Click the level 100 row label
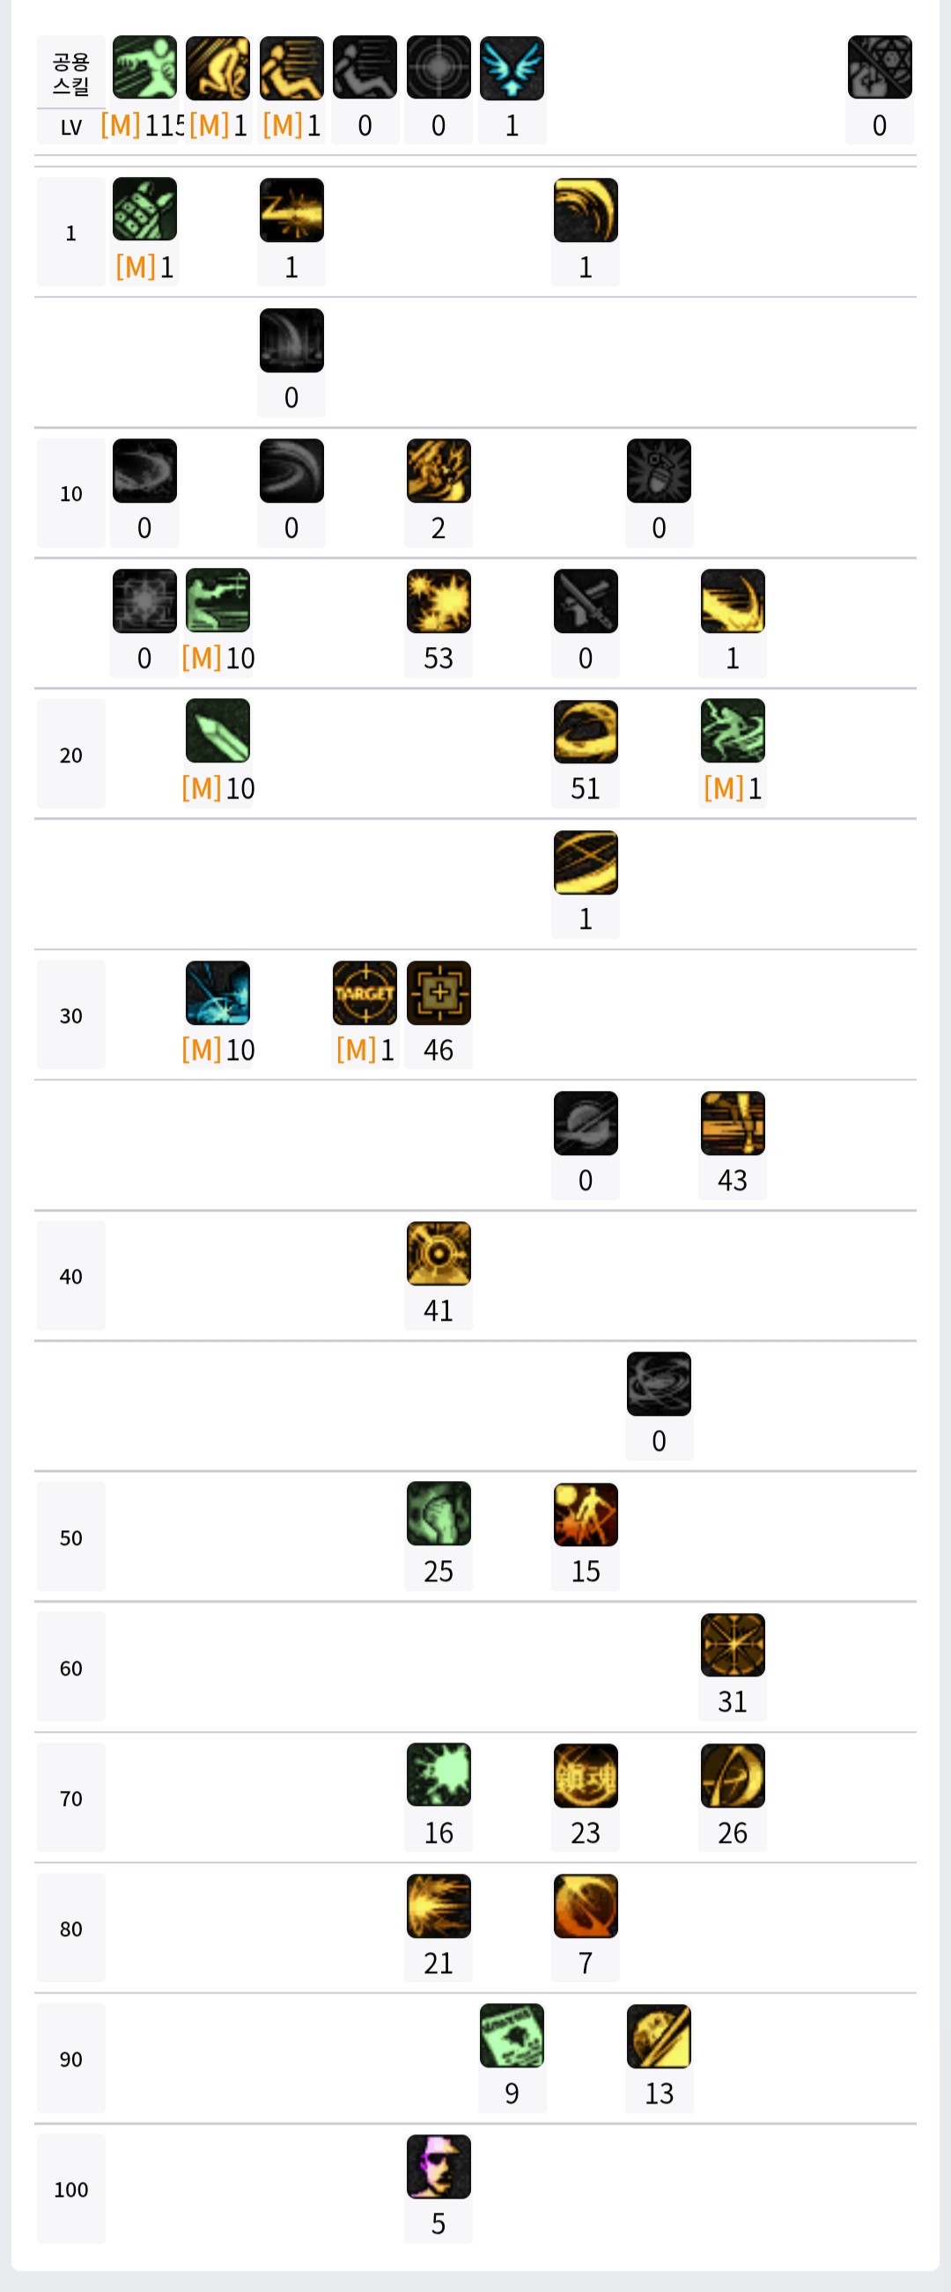951x2292 pixels. pyautogui.click(x=71, y=2190)
